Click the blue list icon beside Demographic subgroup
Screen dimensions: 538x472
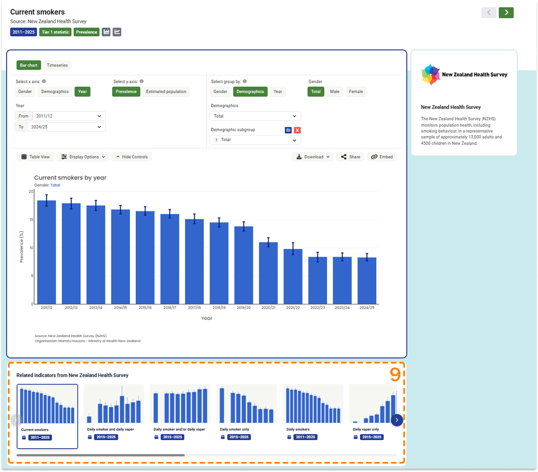(288, 130)
